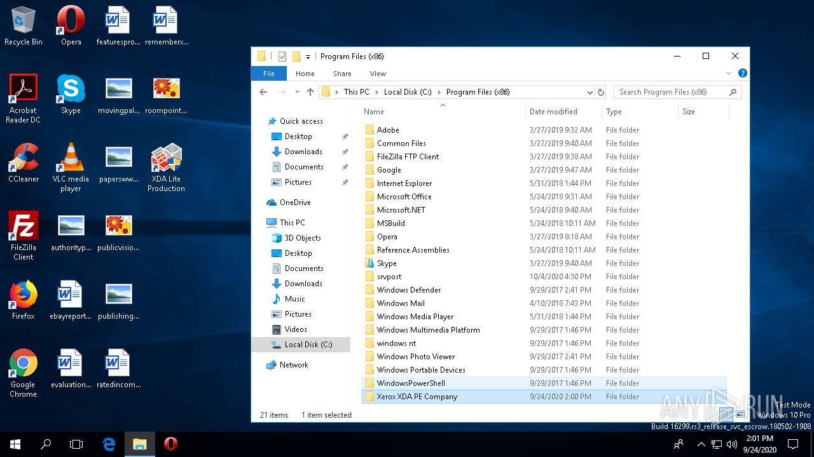Open Recycle Bin desktop icon
This screenshot has height=457, width=814.
point(24,26)
